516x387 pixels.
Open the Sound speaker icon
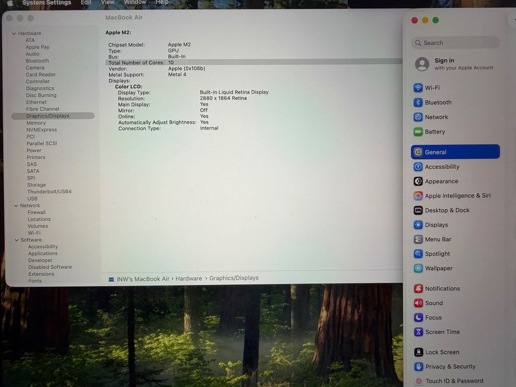418,303
